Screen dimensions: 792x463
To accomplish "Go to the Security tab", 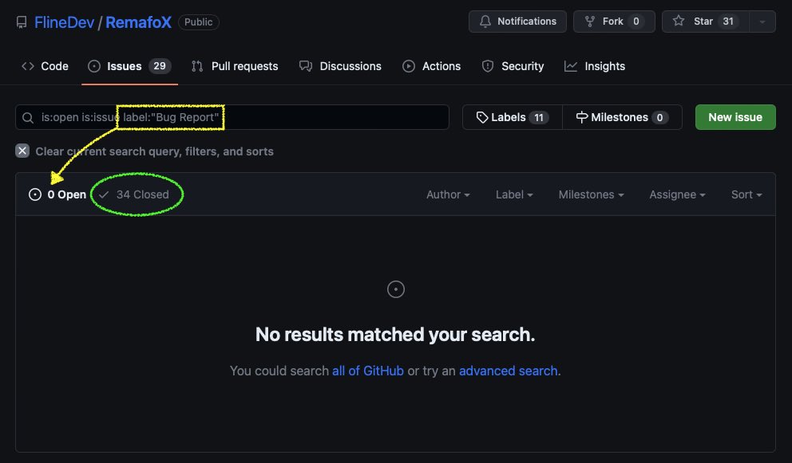I will pyautogui.click(x=513, y=66).
